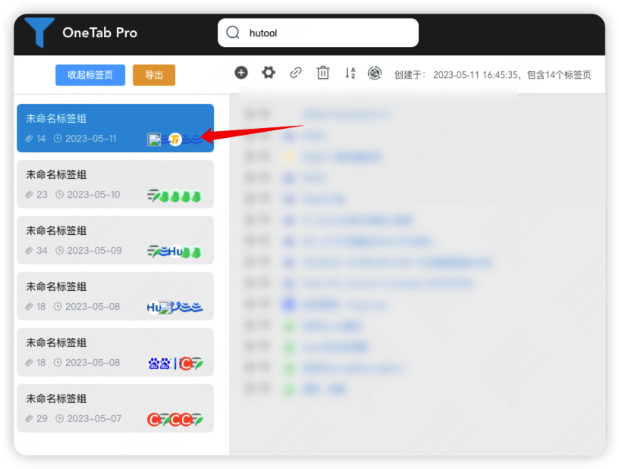Sort tabs alphabetically with the A-Z icon
The height and width of the screenshot is (469, 619).
[350, 73]
